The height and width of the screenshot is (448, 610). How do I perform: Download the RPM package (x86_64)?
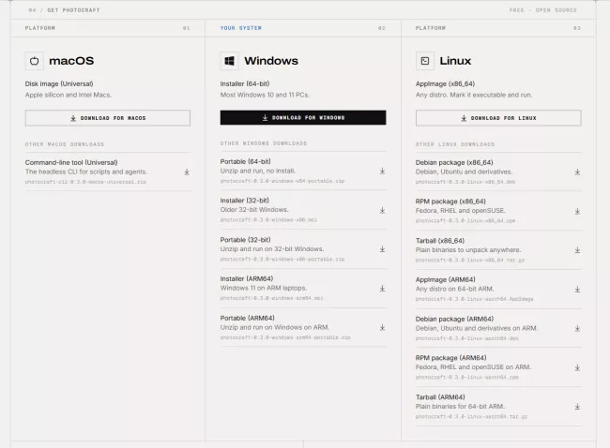click(x=577, y=211)
